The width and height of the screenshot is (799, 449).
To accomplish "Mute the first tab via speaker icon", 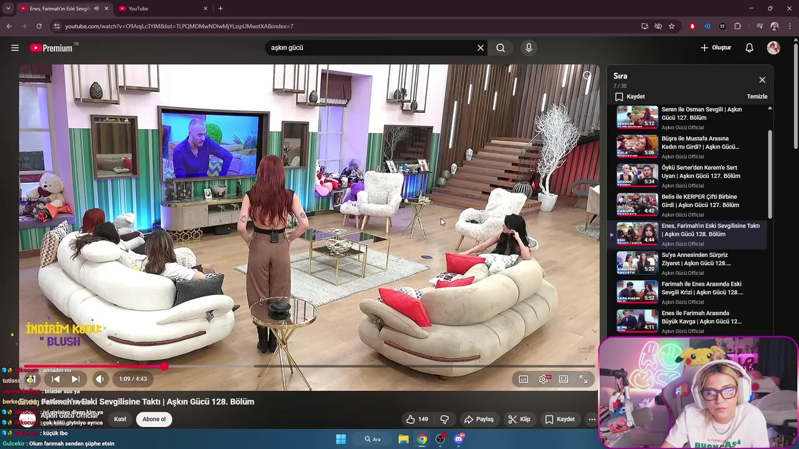I will click(96, 8).
